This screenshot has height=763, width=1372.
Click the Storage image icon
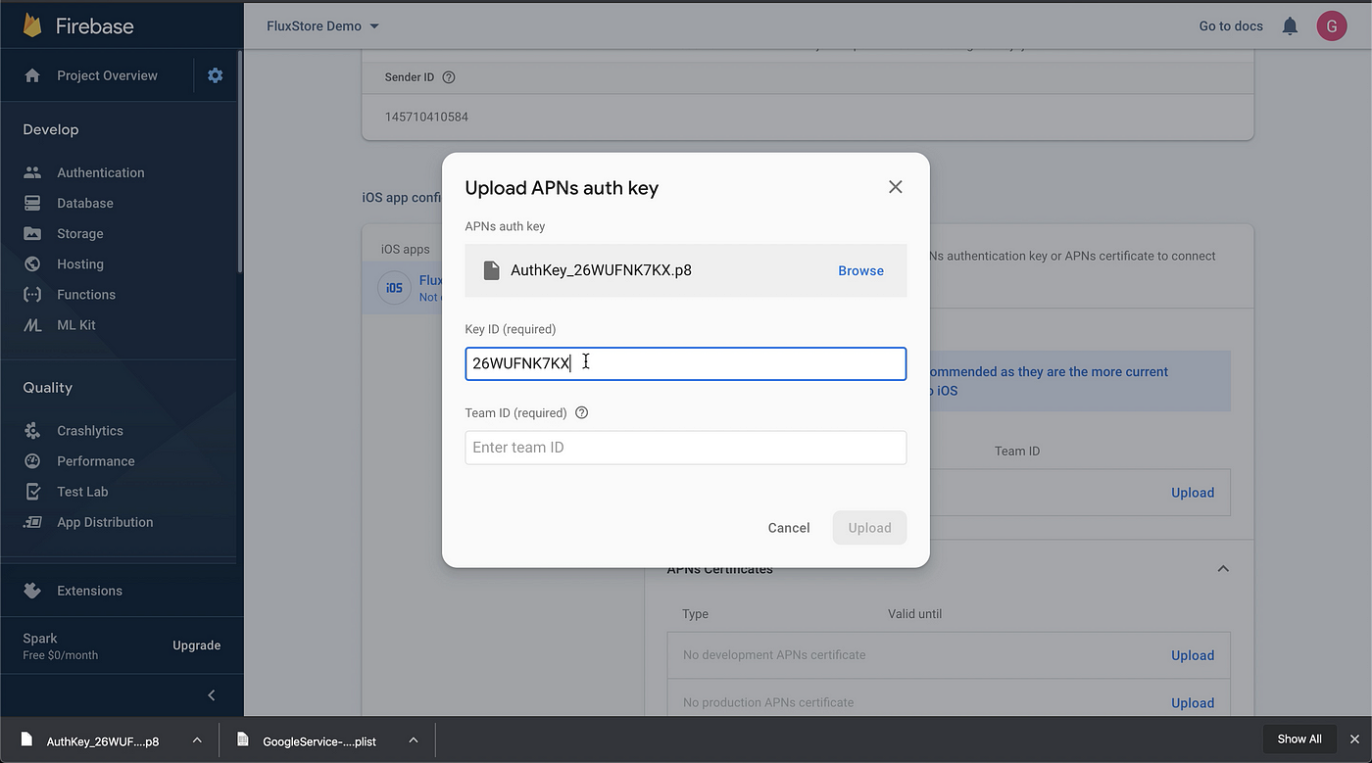(32, 233)
